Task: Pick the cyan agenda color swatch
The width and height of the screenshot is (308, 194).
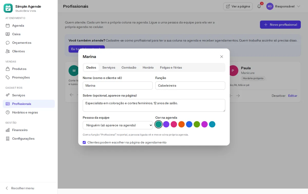Action: point(212,124)
